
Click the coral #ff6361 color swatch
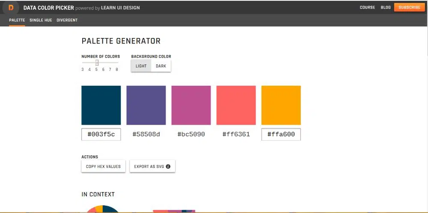pos(236,105)
